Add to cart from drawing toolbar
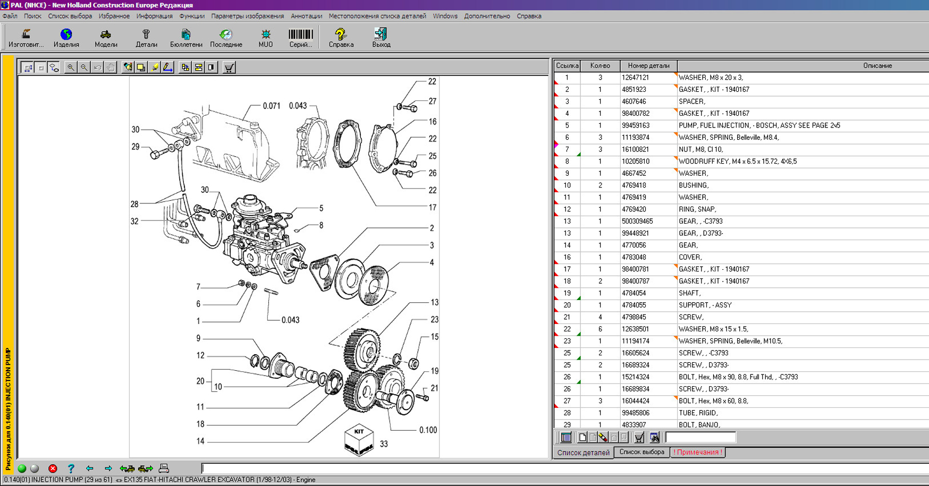 coord(229,67)
